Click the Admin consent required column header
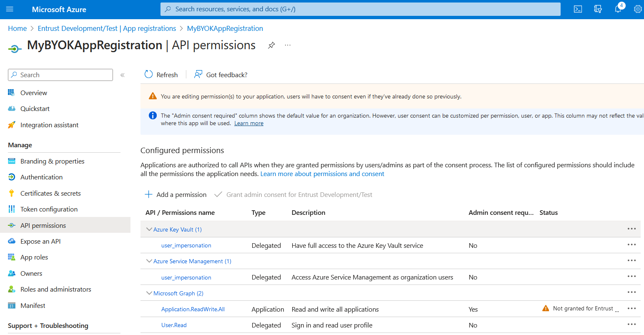The height and width of the screenshot is (335, 644). point(501,212)
